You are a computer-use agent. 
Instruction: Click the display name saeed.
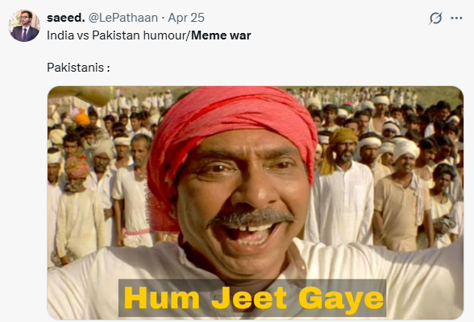coord(66,18)
